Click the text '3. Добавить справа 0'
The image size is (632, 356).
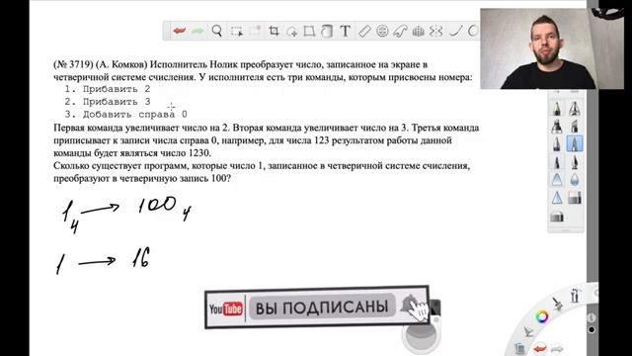click(x=125, y=115)
